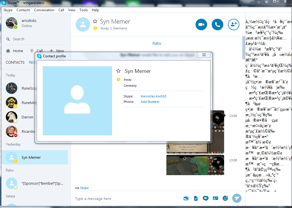Open the Conversation menu
The image size is (292, 208).
point(44,10)
